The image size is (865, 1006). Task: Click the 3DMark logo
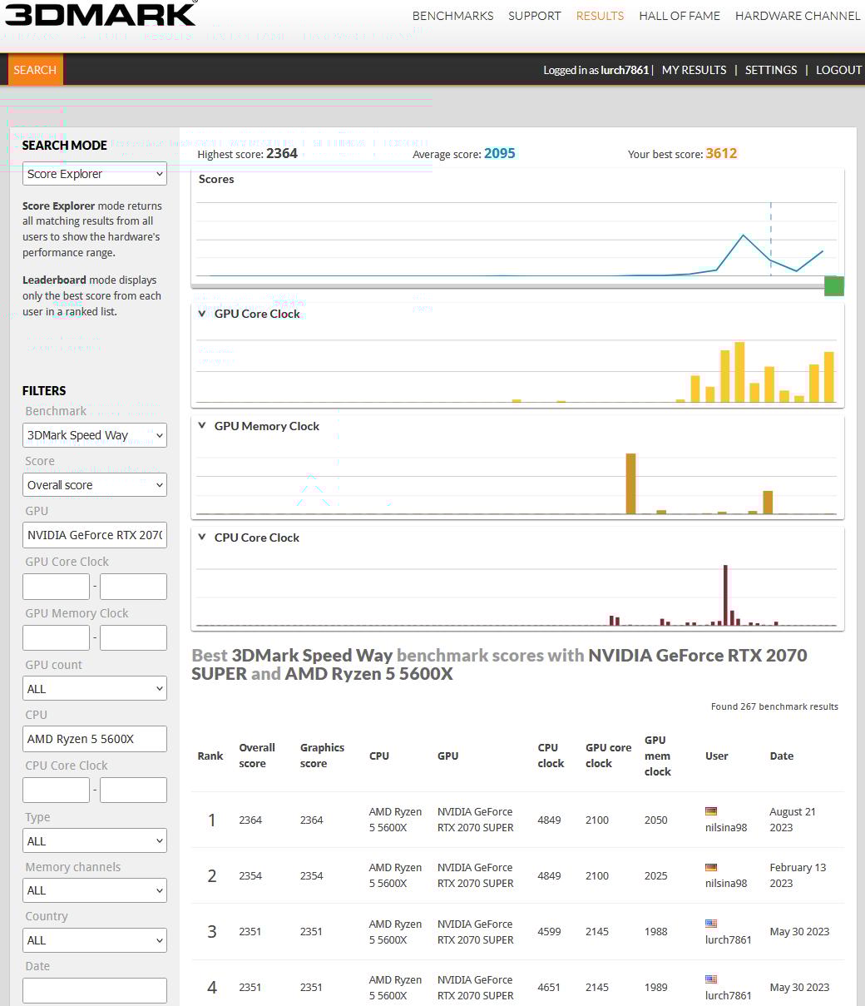pyautogui.click(x=100, y=14)
